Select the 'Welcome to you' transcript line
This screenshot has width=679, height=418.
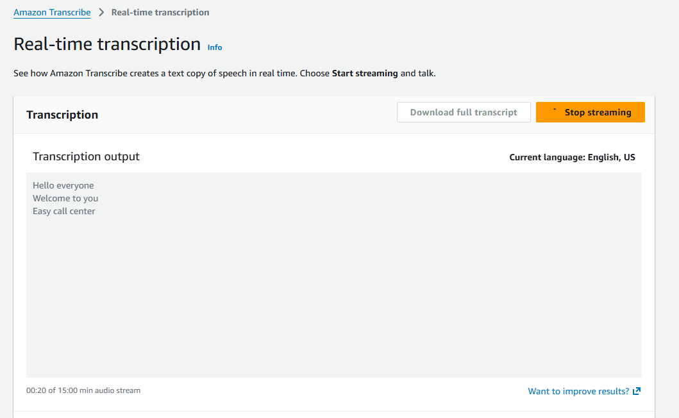pos(65,198)
